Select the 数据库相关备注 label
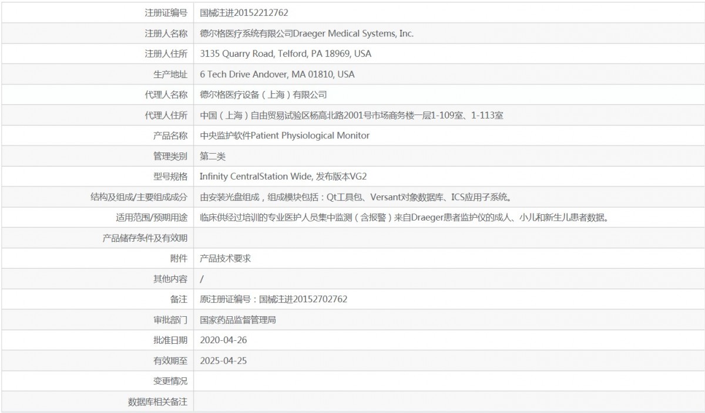This screenshot has height=413, width=705. [157, 402]
